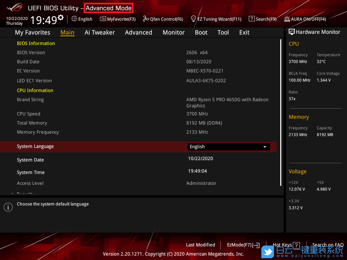347x260 pixels.
Task: Open the System Language dropdown
Action: 228,147
